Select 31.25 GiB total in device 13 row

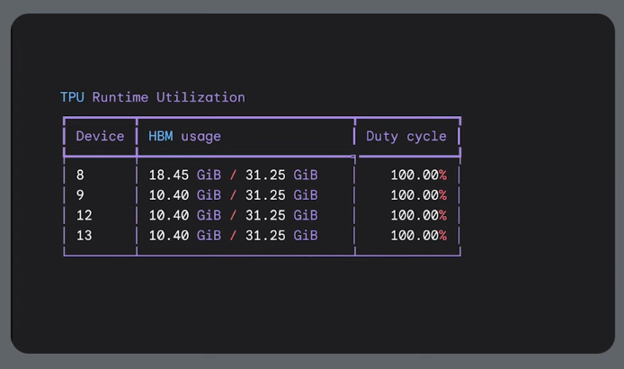[281, 236]
